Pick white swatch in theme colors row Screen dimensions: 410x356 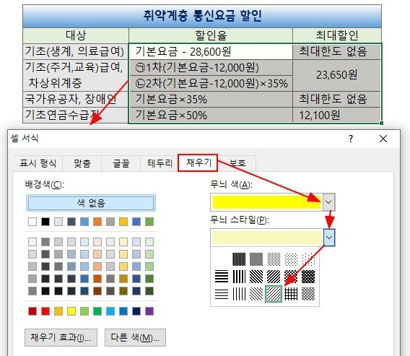coord(32,222)
